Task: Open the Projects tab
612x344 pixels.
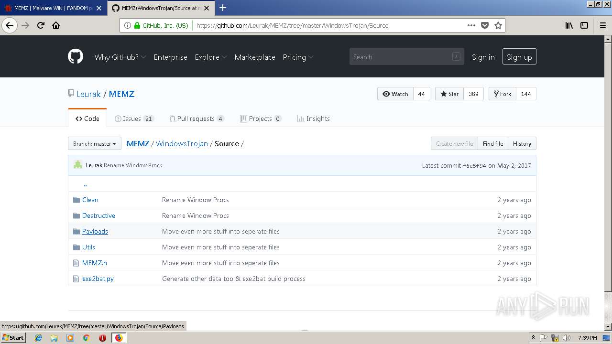Action: pyautogui.click(x=261, y=118)
